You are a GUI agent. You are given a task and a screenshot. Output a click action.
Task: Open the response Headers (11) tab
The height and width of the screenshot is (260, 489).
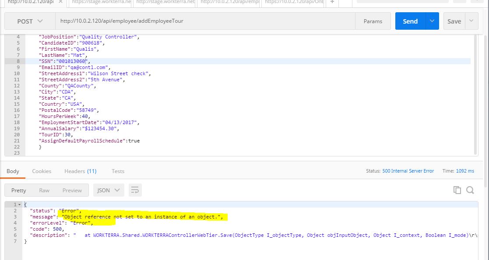(x=80, y=171)
